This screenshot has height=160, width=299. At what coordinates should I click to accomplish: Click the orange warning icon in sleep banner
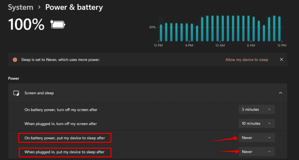15,60
